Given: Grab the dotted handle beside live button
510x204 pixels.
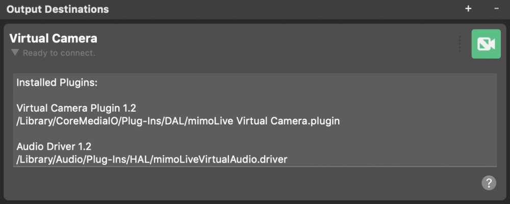Looking at the screenshot, I should 460,43.
